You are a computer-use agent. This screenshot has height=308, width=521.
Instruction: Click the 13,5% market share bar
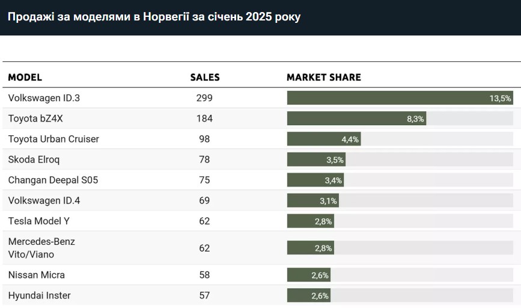point(400,98)
